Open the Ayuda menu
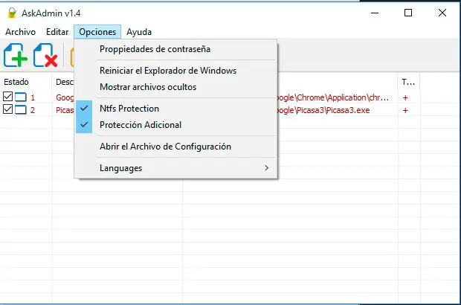 click(139, 32)
